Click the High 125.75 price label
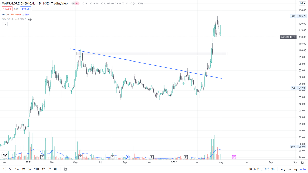Screen dimensions: 308x173 click(x=298, y=16)
